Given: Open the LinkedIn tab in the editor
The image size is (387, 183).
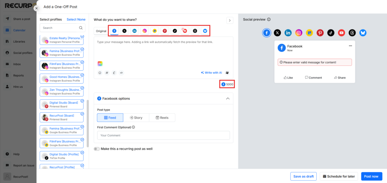Looking at the screenshot, I should [135, 31].
